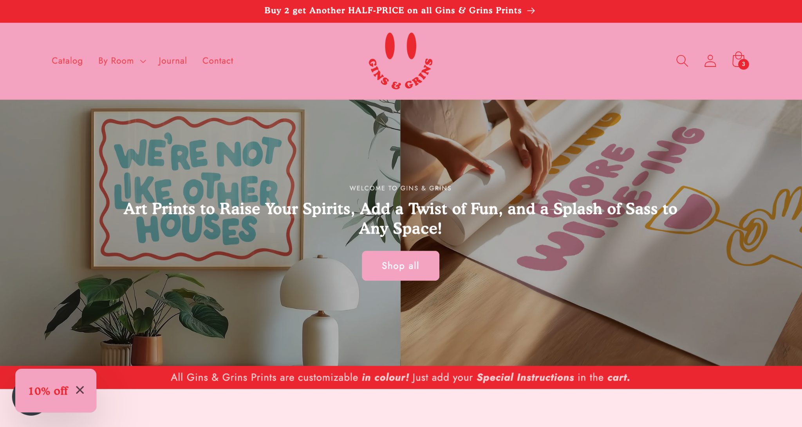Open the account login icon
This screenshot has height=427, width=802.
(710, 61)
